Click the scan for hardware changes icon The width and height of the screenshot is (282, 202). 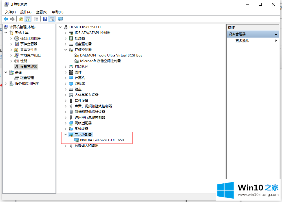coord(60,19)
